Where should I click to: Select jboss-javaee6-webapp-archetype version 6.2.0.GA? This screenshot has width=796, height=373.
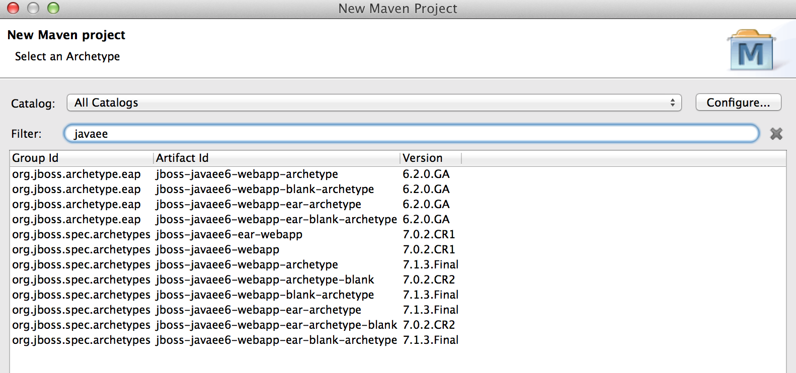pos(397,174)
